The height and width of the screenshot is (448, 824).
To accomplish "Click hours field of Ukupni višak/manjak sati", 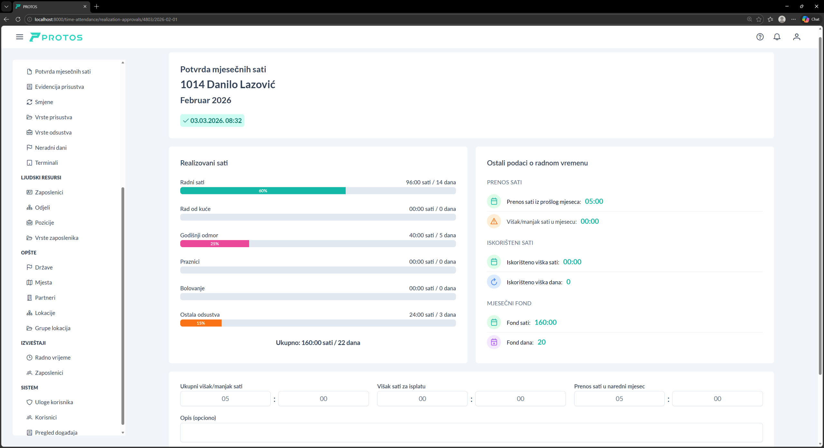I will (225, 399).
